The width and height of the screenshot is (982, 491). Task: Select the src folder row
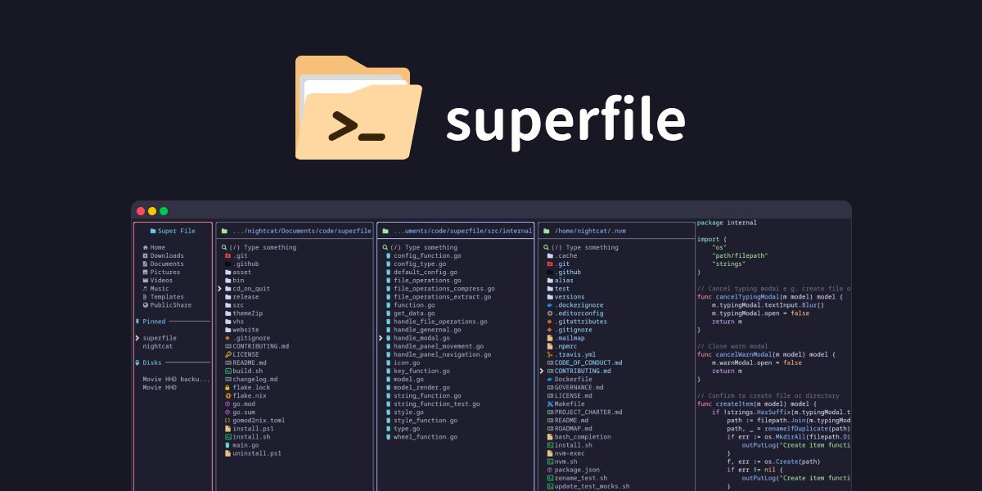point(234,304)
